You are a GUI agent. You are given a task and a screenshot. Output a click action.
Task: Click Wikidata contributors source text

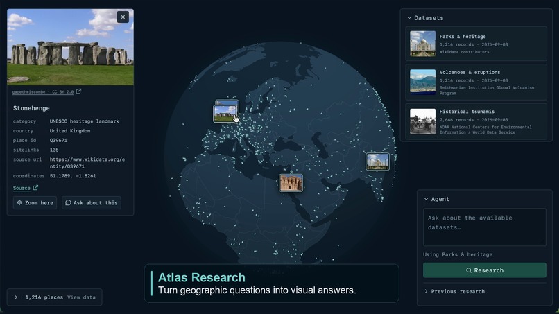[x=464, y=52]
